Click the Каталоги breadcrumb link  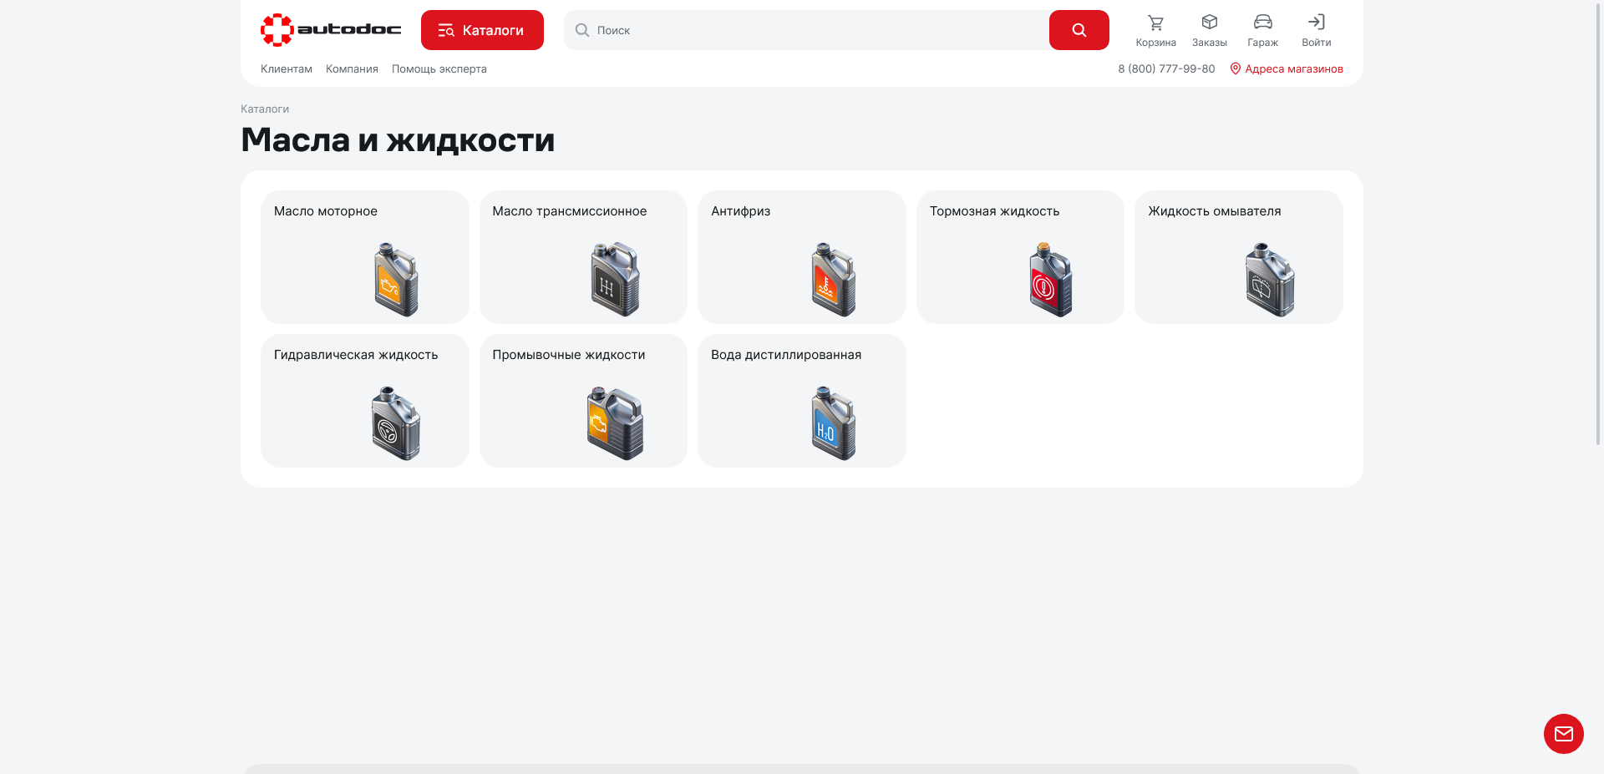(264, 109)
